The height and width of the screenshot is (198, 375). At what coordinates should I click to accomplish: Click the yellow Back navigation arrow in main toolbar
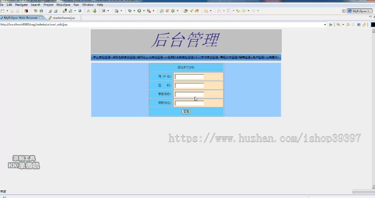tap(244, 11)
